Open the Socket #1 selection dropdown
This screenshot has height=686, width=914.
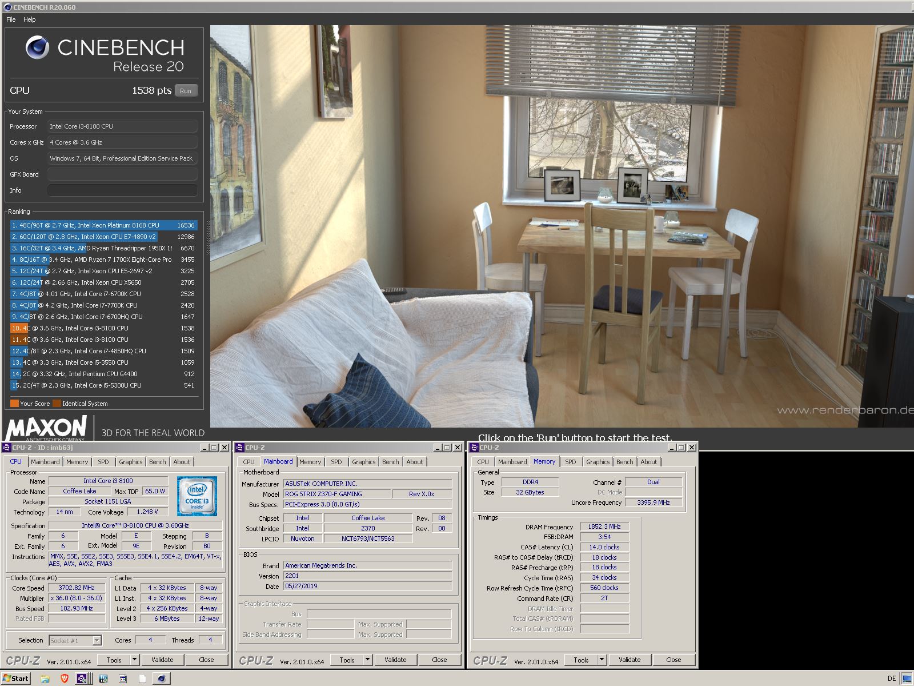[x=75, y=640]
